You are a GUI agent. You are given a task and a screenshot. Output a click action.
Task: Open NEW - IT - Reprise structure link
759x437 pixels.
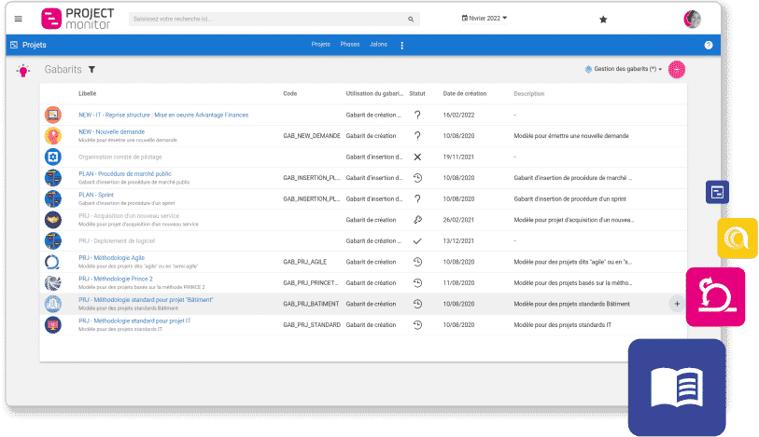pyautogui.click(x=163, y=115)
